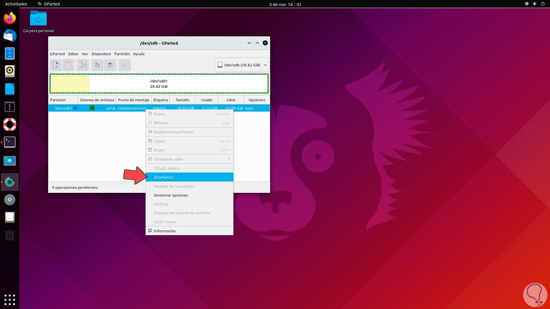Show all applications grid

click(10, 300)
